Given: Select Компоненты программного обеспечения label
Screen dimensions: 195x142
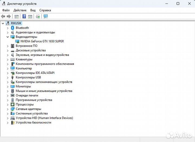Looking at the screenshot, I should point(45,64).
